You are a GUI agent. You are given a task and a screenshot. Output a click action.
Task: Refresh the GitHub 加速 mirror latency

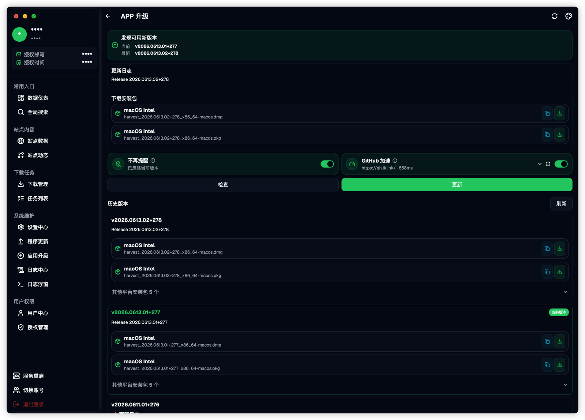pos(548,164)
